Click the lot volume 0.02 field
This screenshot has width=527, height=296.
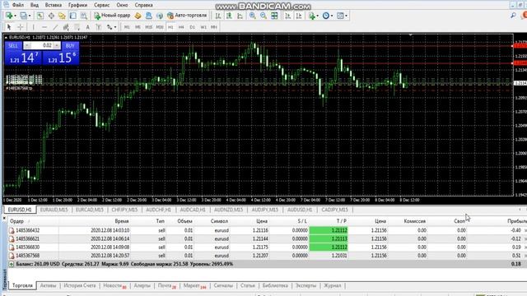coord(42,46)
